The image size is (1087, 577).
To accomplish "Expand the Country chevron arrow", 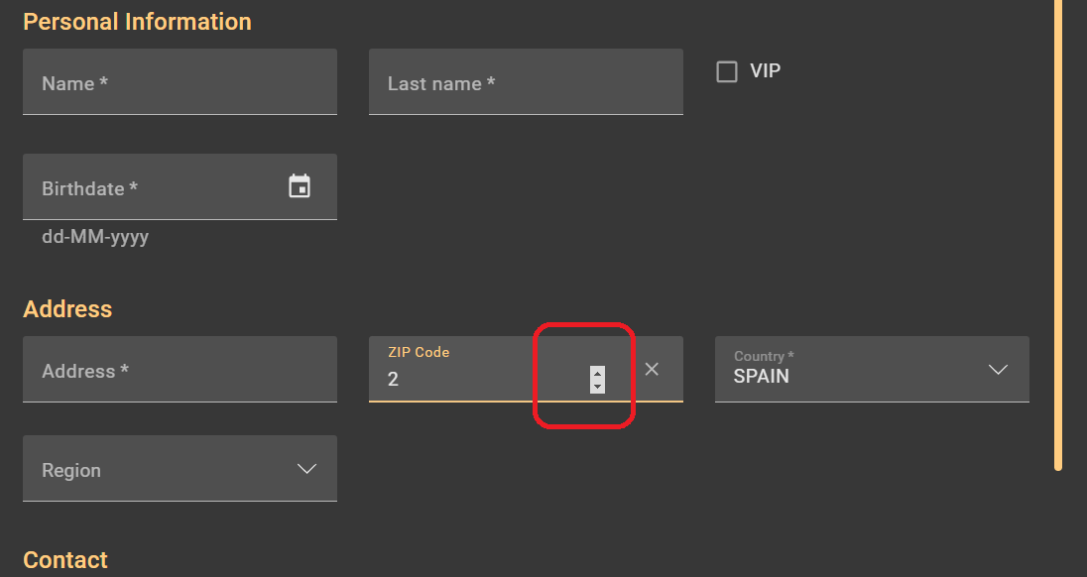I will click(x=998, y=370).
